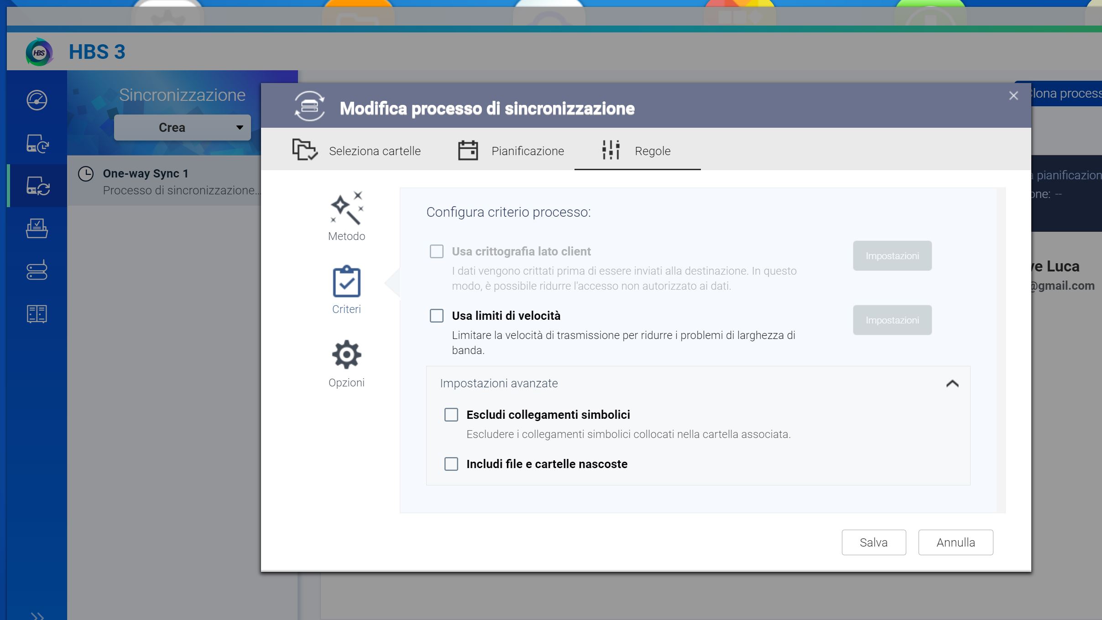The image size is (1102, 620).
Task: Click the Salva button
Action: tap(873, 542)
